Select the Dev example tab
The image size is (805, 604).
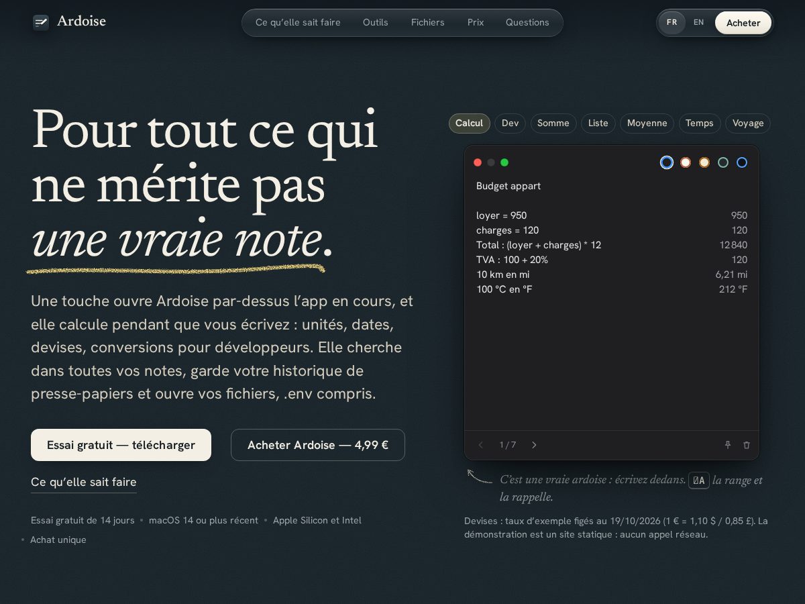pos(511,123)
